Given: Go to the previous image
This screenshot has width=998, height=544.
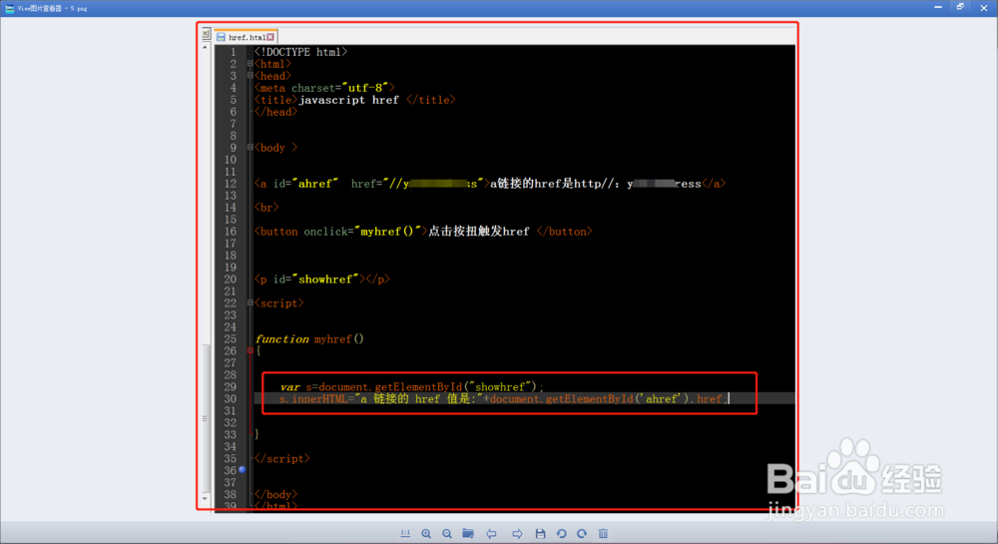Looking at the screenshot, I should [x=491, y=533].
